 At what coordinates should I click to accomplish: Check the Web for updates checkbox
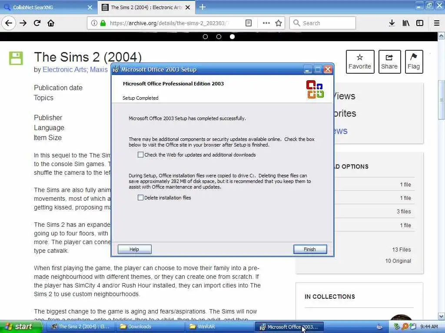pos(140,155)
